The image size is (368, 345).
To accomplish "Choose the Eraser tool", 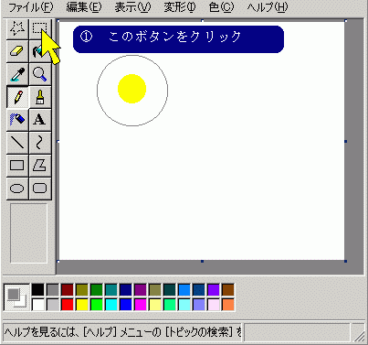I will (x=17, y=51).
